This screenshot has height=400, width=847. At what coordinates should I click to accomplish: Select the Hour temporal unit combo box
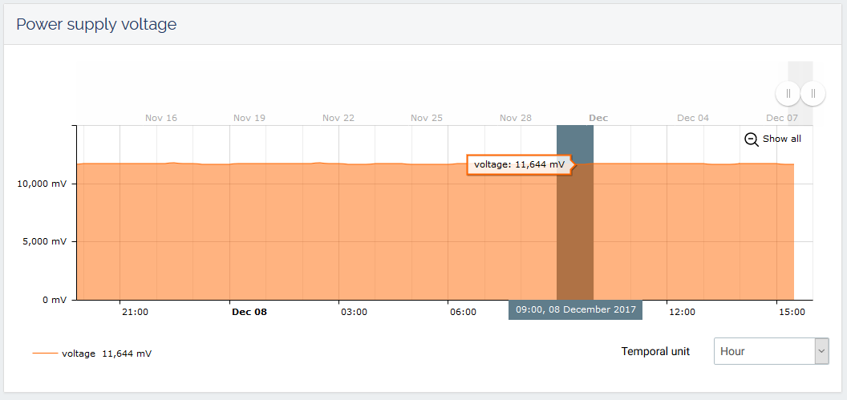pyautogui.click(x=764, y=351)
